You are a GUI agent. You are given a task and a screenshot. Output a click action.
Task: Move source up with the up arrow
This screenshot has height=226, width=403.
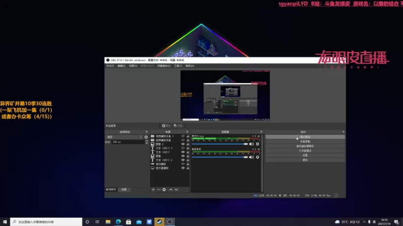click(x=171, y=190)
